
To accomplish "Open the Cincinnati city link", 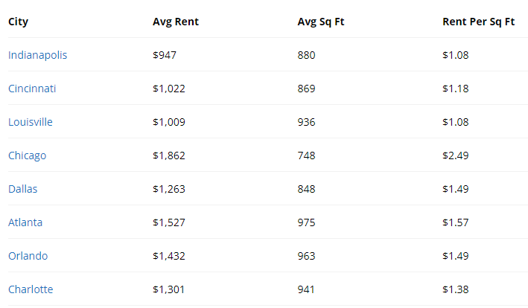I will click(32, 89).
